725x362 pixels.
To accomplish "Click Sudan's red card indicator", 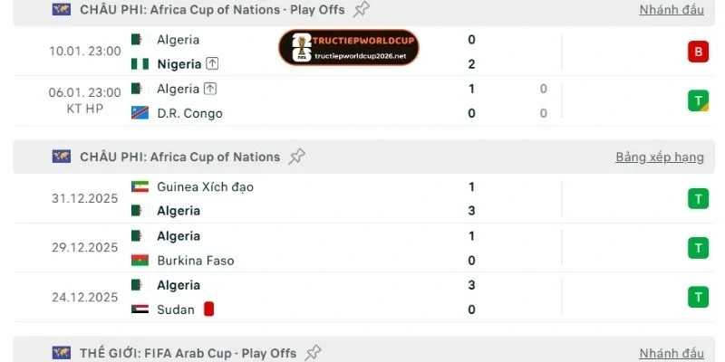I will (208, 310).
